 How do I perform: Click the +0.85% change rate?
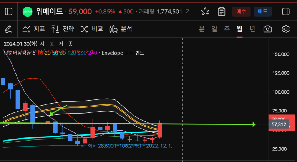pos(105,12)
